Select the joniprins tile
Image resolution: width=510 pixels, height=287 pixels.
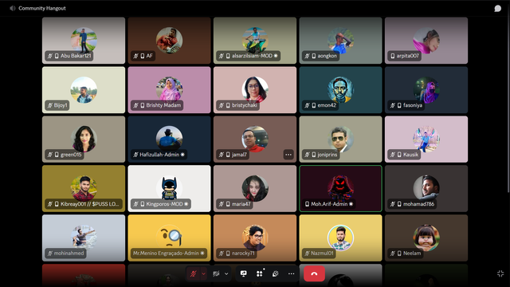pos(340,140)
